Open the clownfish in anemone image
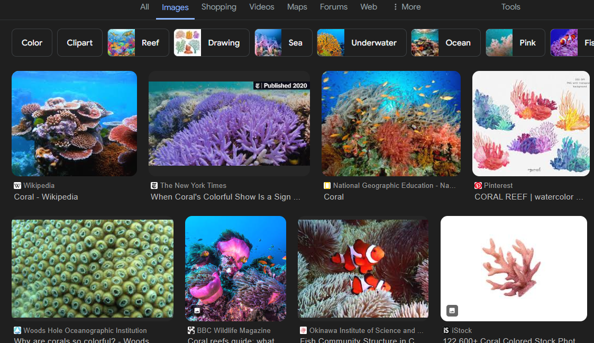 pos(363,268)
